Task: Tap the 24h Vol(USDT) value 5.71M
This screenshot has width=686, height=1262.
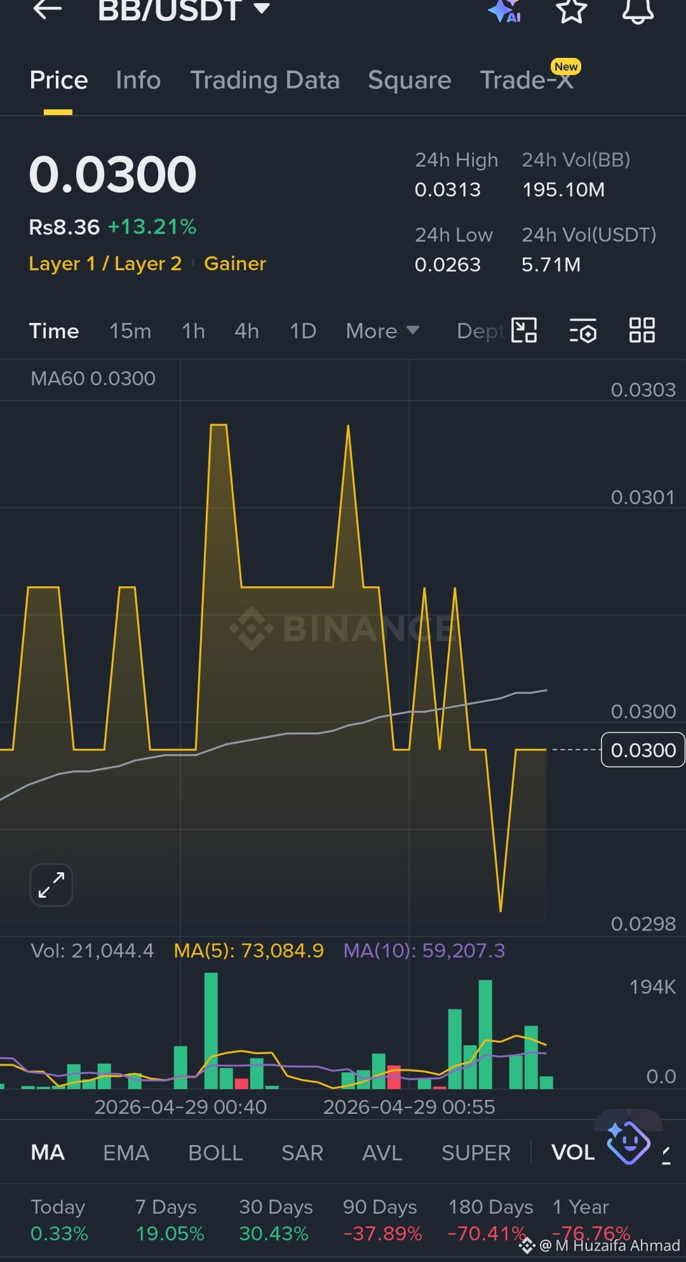Action: coord(551,264)
